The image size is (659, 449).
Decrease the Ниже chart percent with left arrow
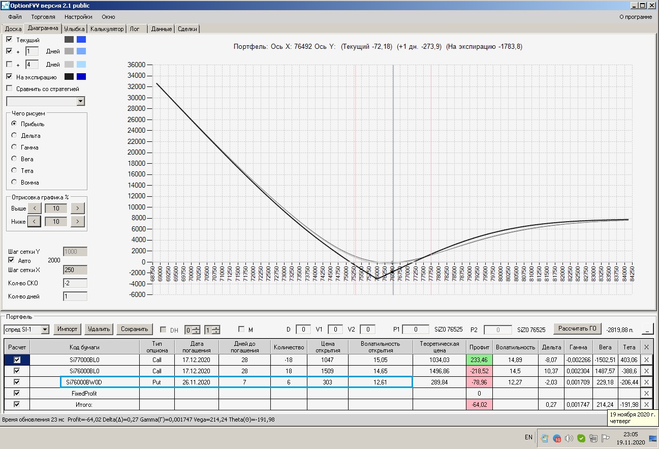pyautogui.click(x=34, y=222)
